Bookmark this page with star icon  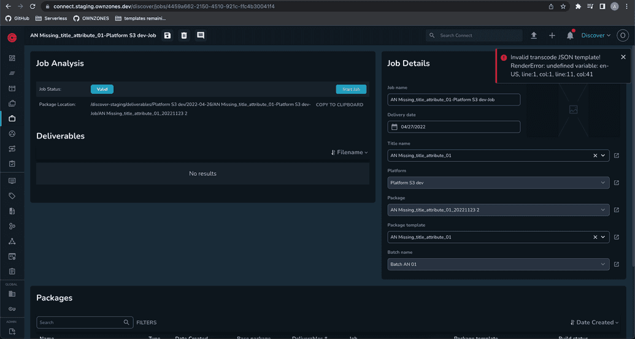click(x=563, y=7)
